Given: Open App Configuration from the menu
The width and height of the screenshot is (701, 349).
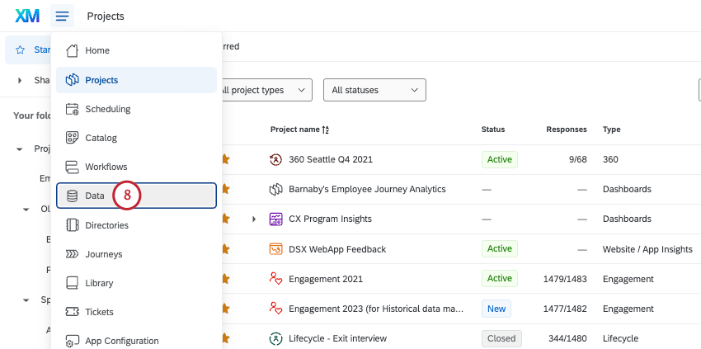Looking at the screenshot, I should pyautogui.click(x=121, y=341).
